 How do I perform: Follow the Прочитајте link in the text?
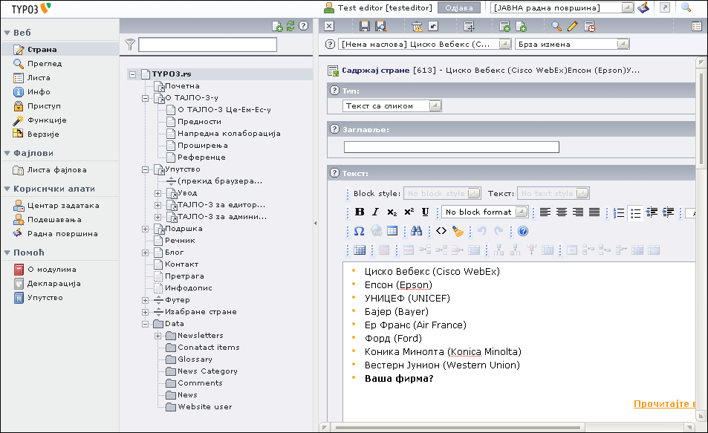[663, 404]
